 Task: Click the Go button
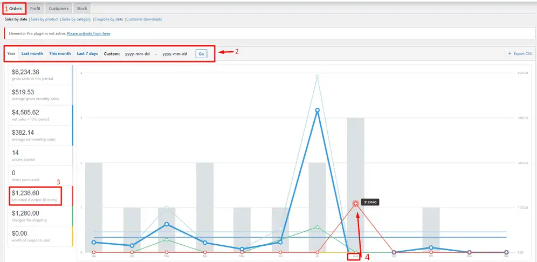[202, 54]
